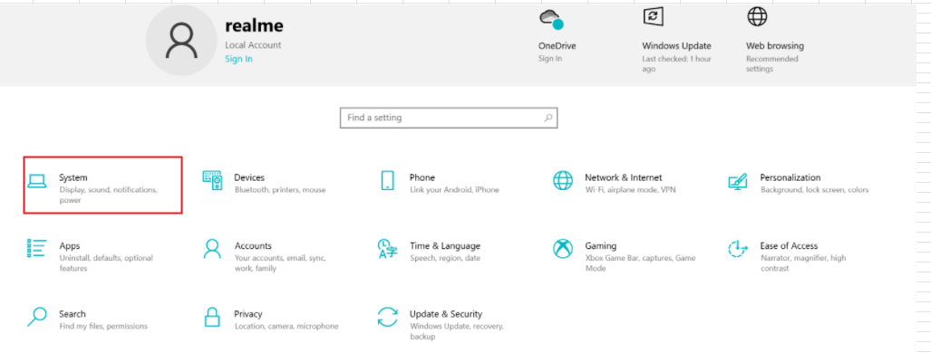This screenshot has height=353, width=931.
Task: Open Time & Language icon
Action: click(x=387, y=249)
